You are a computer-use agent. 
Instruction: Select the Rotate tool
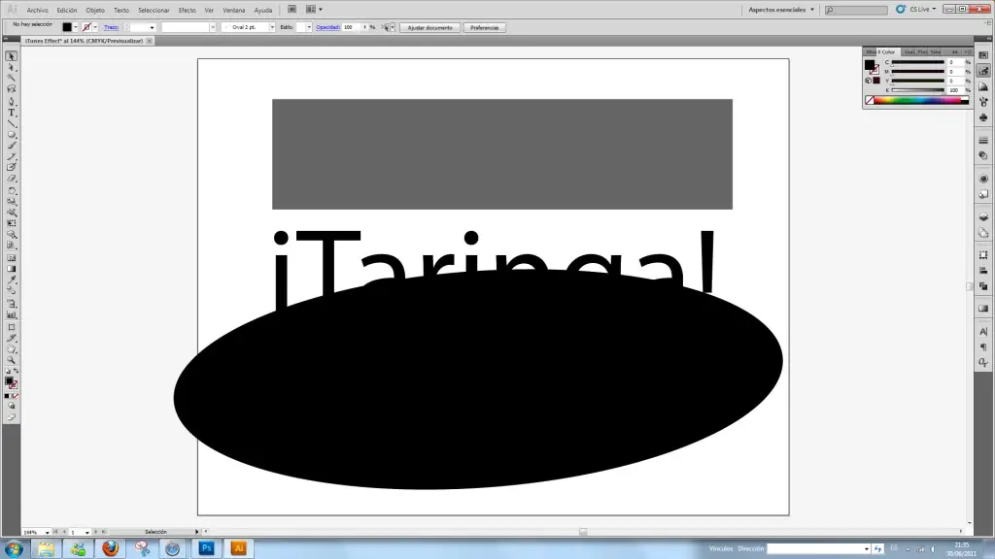click(12, 191)
